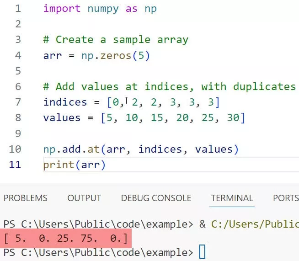The image size is (299, 261).
Task: Click the C:/Users/Public path in terminal command
Action: coord(255,224)
